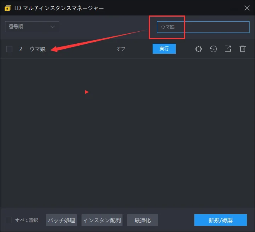Enable the すべて選択 checkbox
The width and height of the screenshot is (255, 232).
(x=9, y=220)
